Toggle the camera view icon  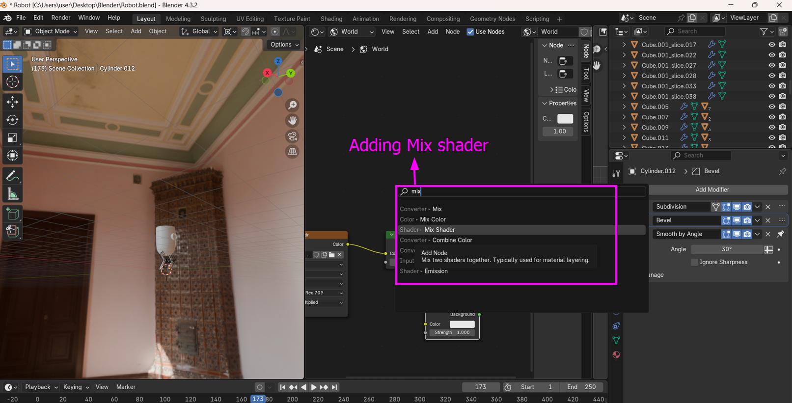point(293,136)
